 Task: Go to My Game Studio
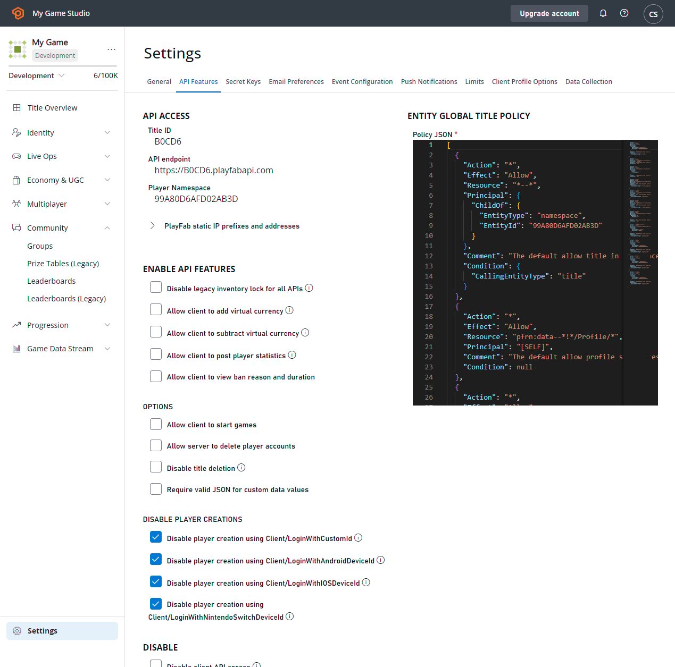[x=61, y=13]
